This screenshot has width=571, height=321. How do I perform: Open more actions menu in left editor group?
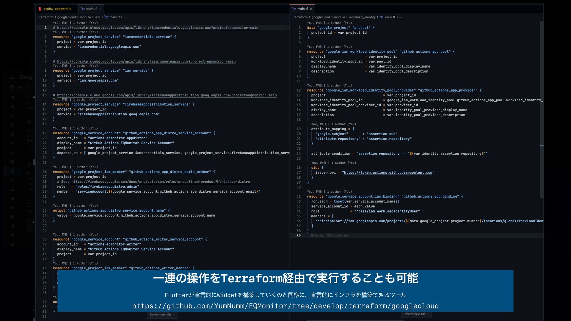coord(285,9)
